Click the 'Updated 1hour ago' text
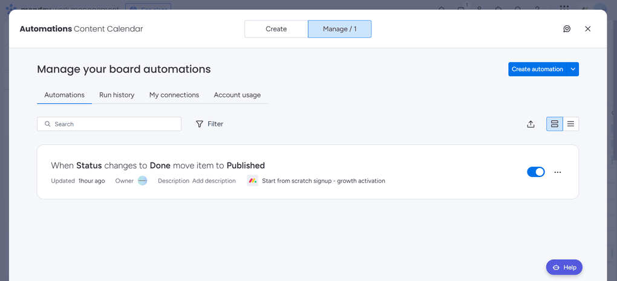Image resolution: width=617 pixels, height=281 pixels. [x=78, y=181]
